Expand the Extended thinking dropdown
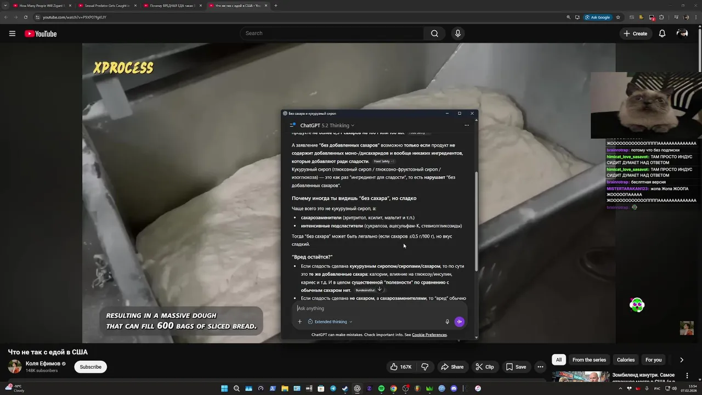 (330, 321)
